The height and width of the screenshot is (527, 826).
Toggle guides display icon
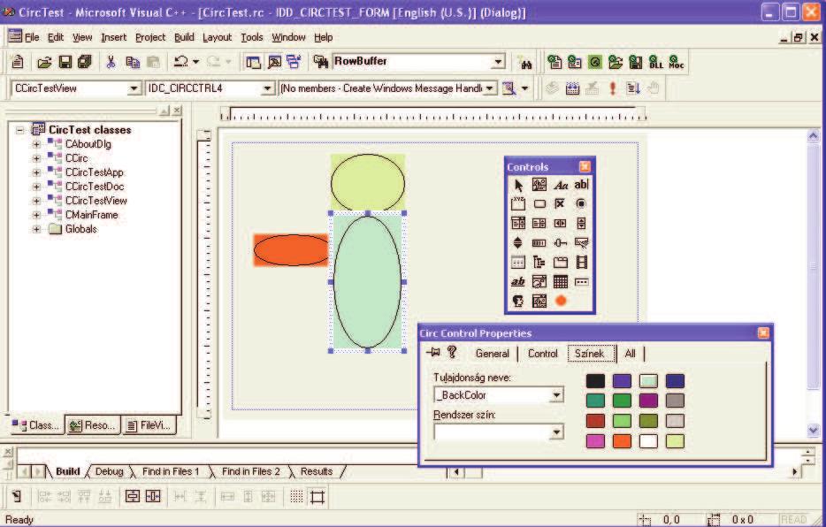pos(317,496)
